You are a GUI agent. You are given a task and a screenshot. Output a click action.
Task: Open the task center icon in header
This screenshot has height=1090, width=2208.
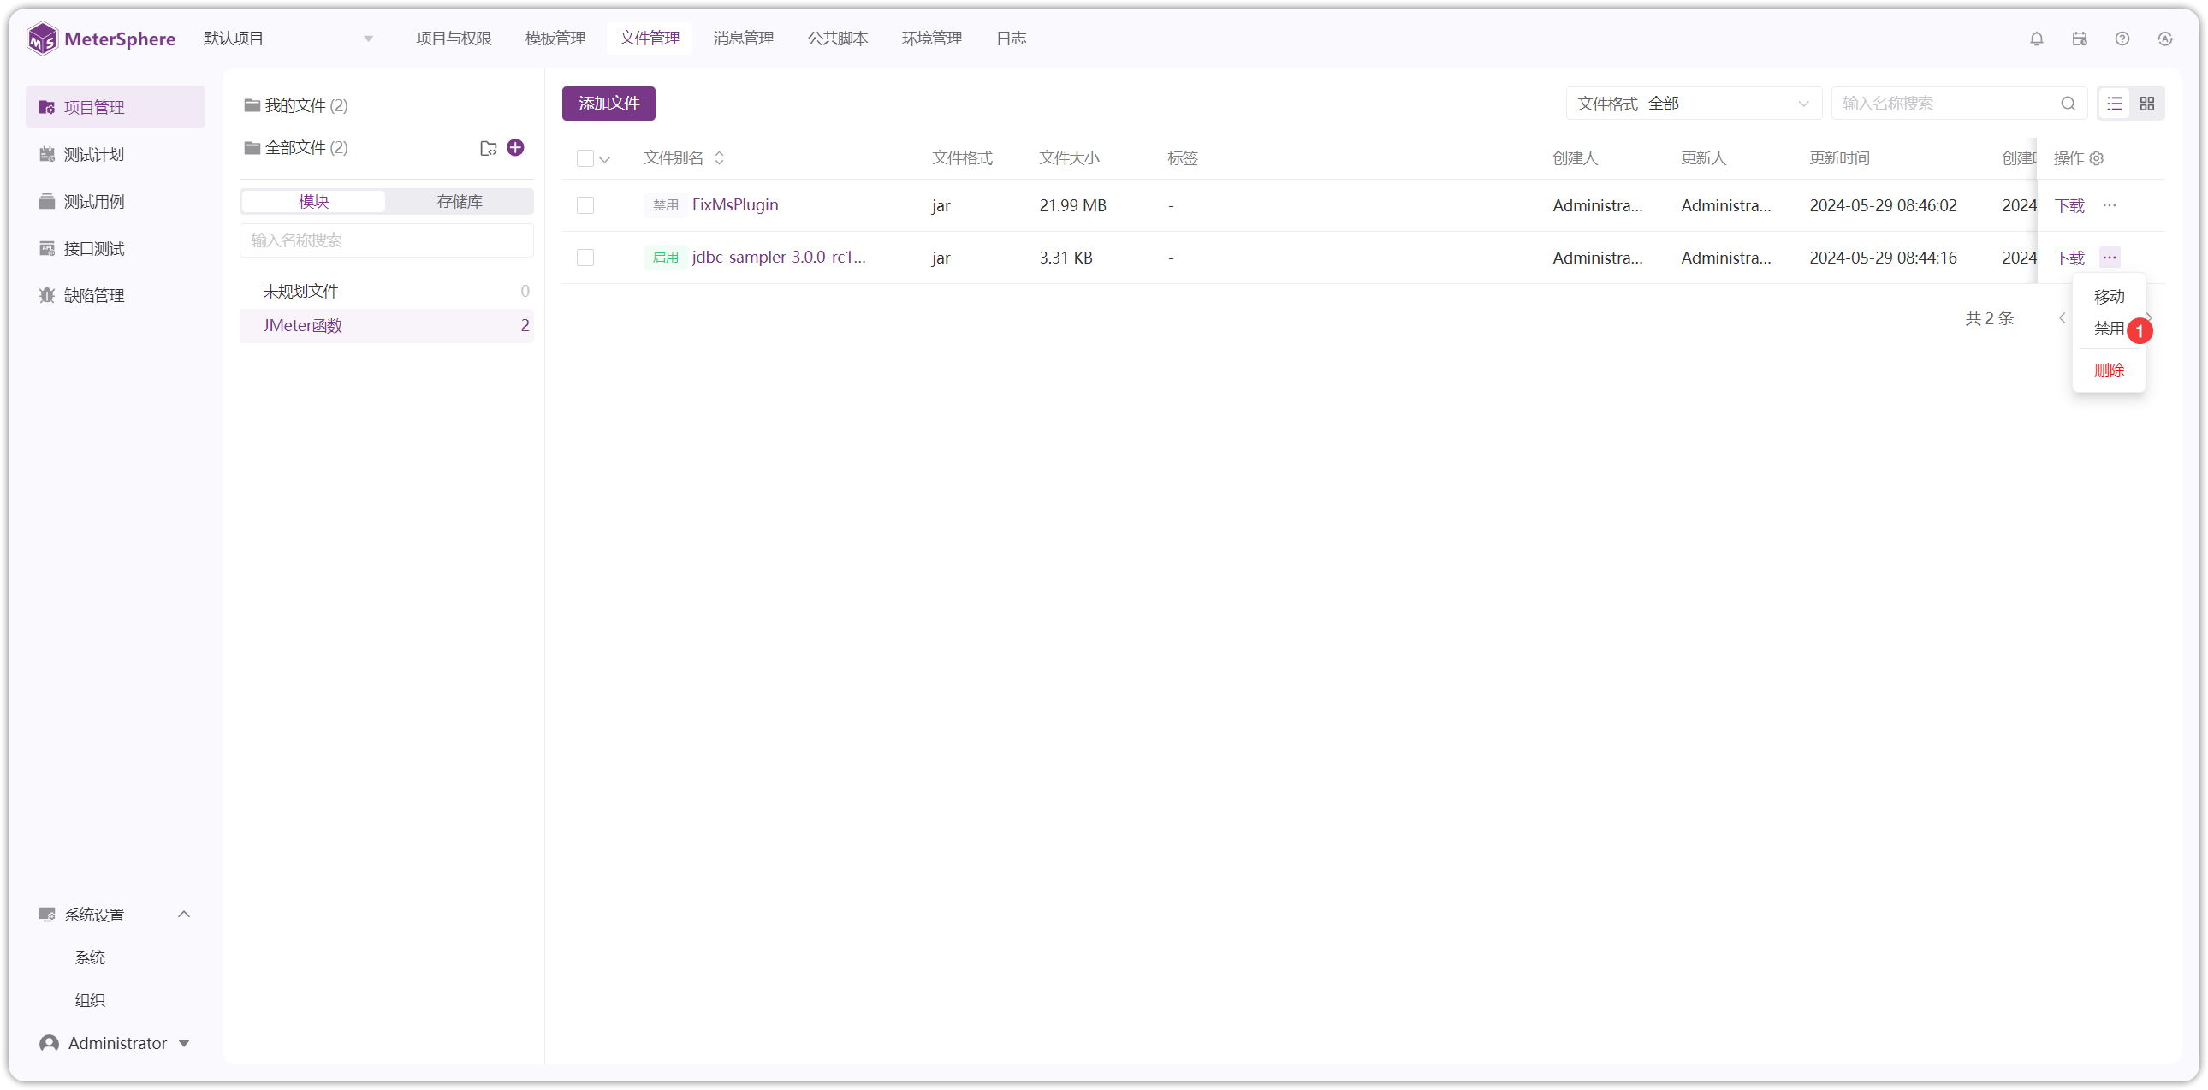pyautogui.click(x=2080, y=39)
